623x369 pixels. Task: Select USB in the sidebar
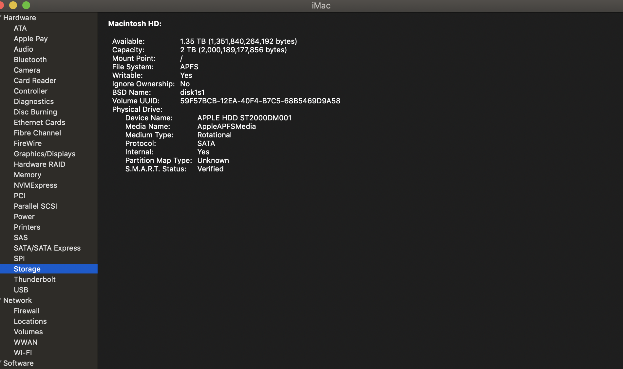(21, 290)
